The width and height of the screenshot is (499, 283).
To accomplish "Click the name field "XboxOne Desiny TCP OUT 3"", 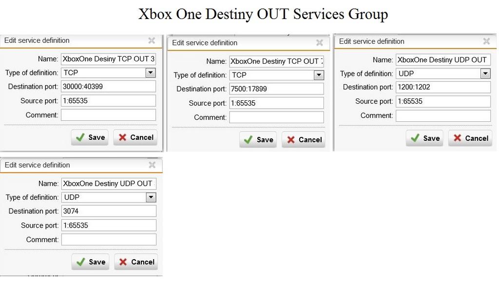I will point(108,59).
